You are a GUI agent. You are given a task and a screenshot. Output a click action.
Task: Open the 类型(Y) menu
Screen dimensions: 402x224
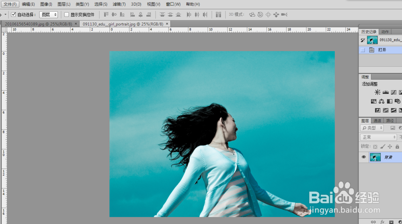tap(82, 4)
